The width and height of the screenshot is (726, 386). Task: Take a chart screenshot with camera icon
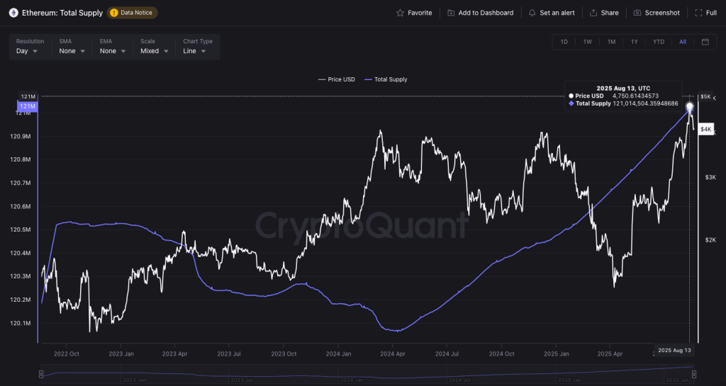coord(637,13)
